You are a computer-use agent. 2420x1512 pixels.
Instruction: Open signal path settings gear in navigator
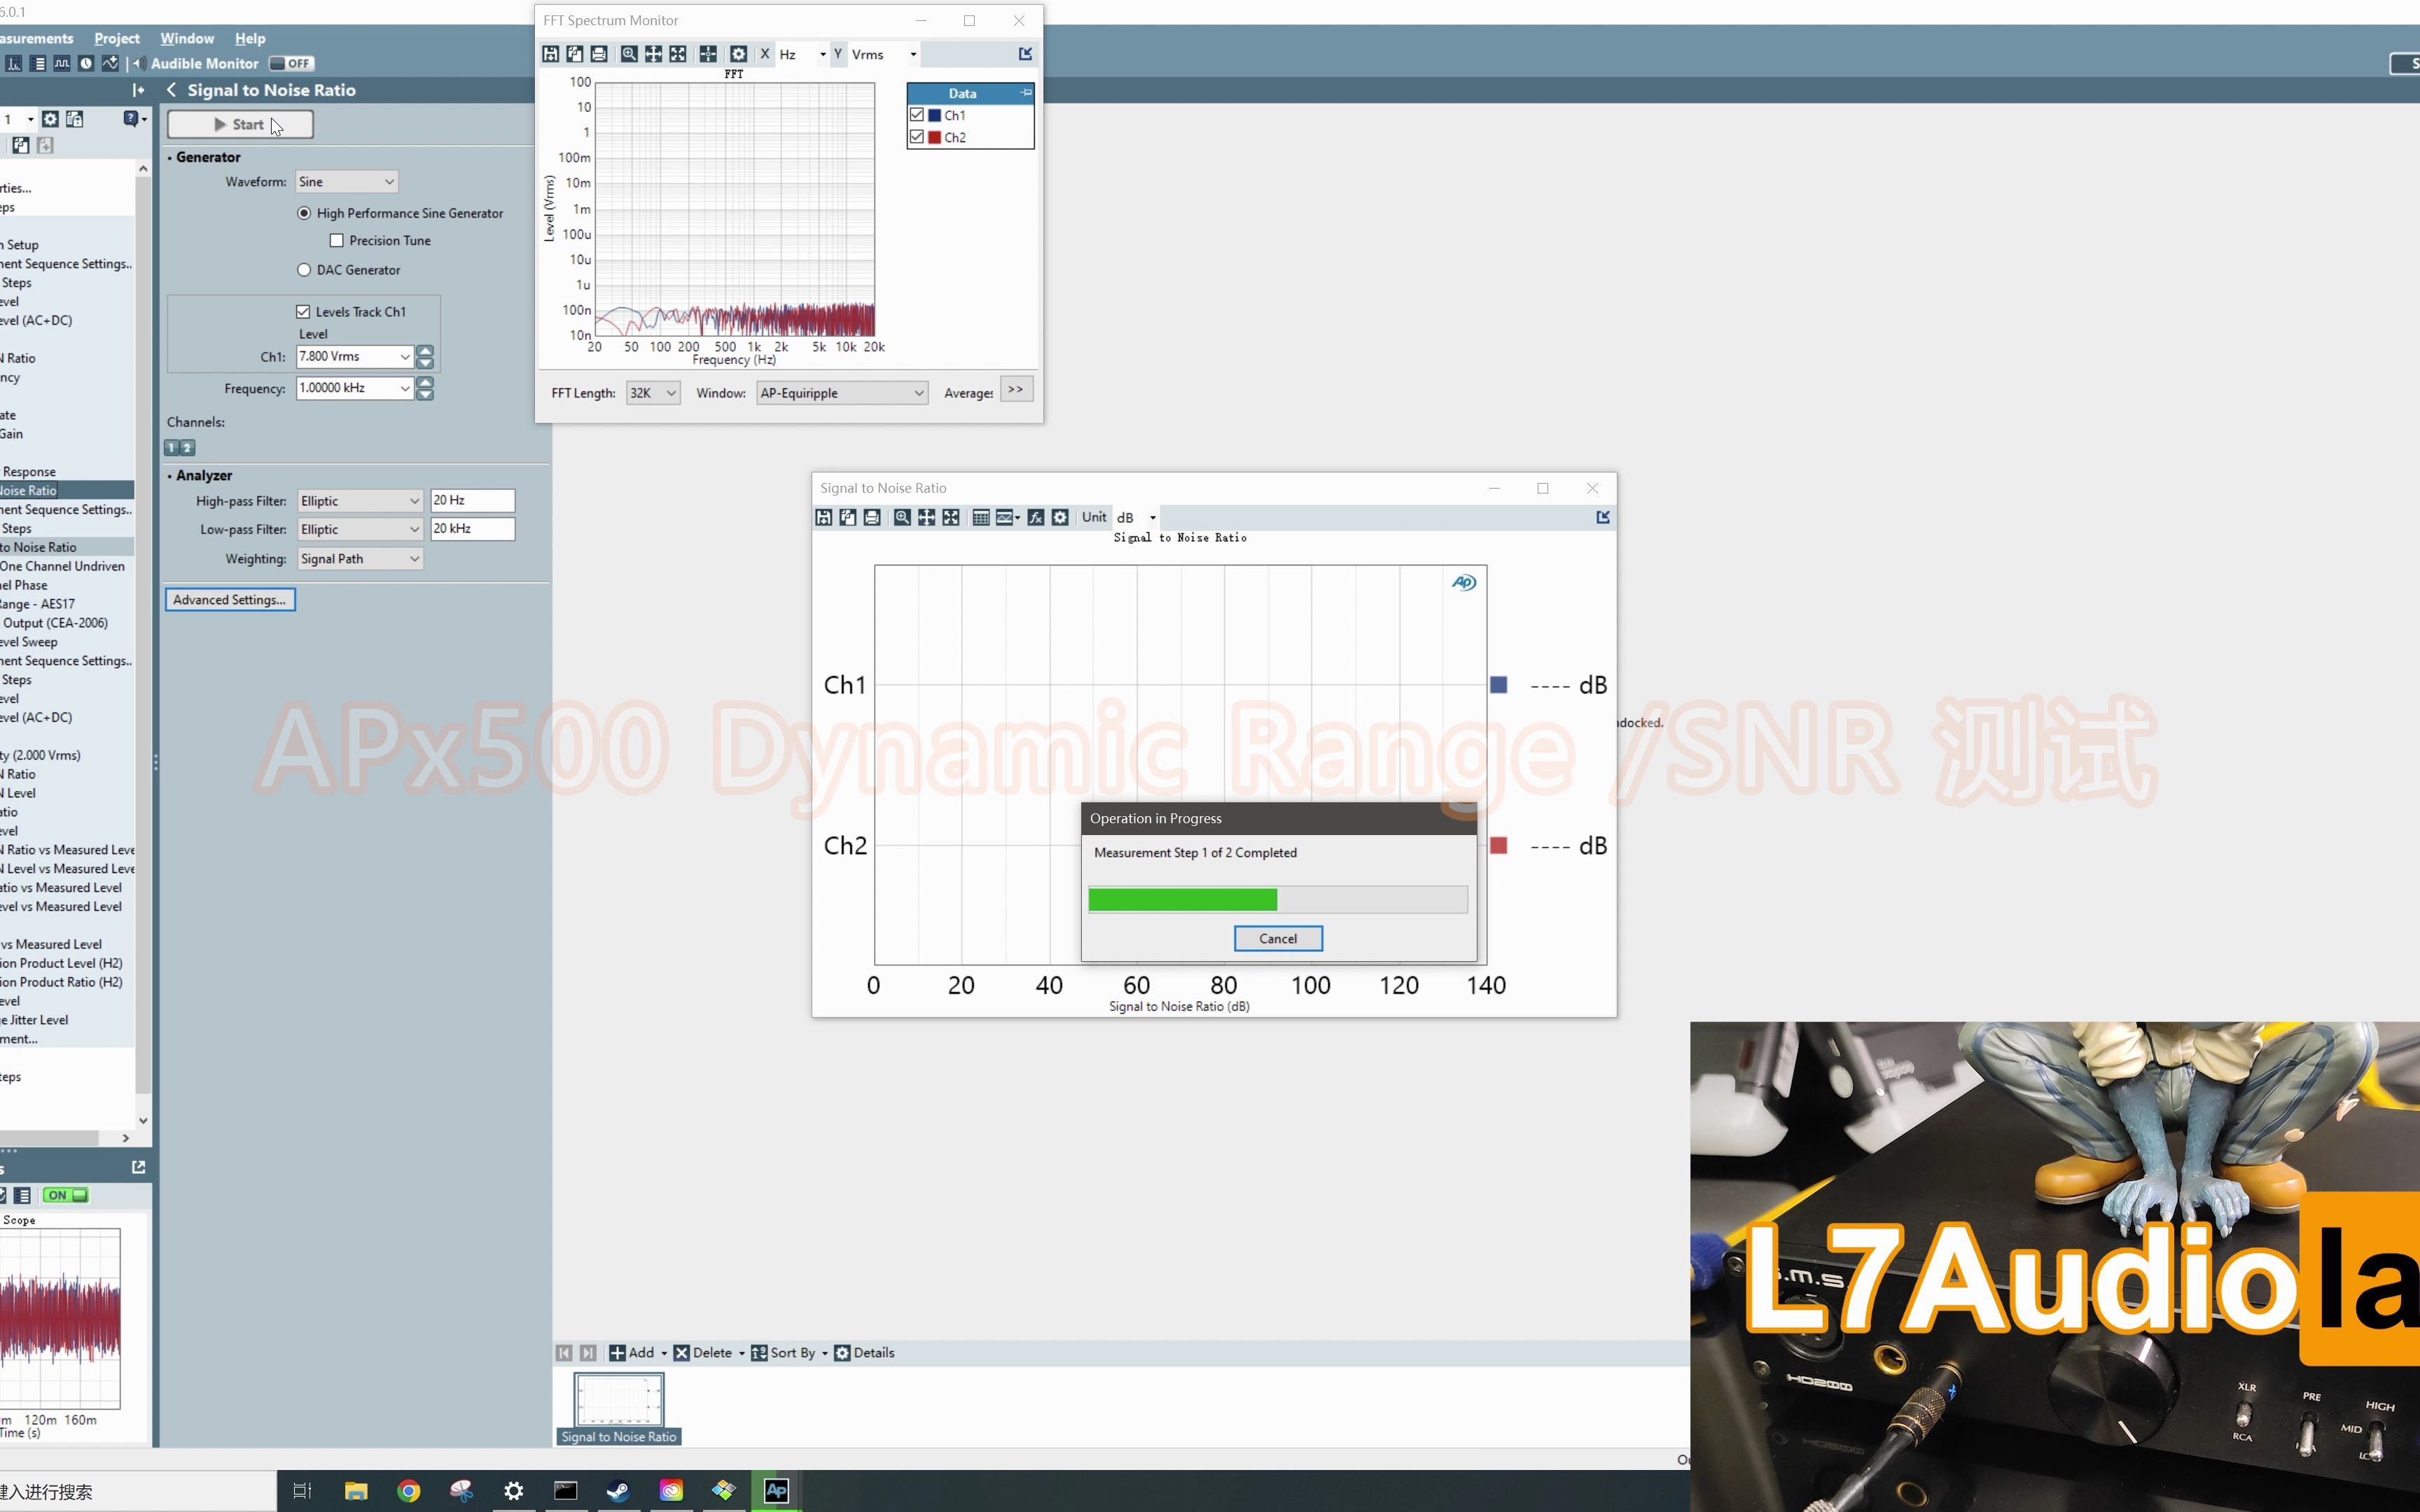point(50,119)
